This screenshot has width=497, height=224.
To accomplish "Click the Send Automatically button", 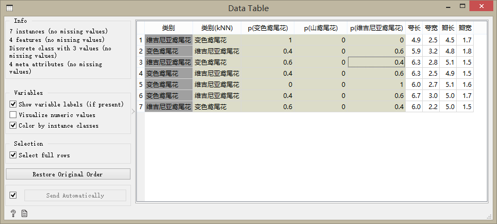I will (x=75, y=195).
